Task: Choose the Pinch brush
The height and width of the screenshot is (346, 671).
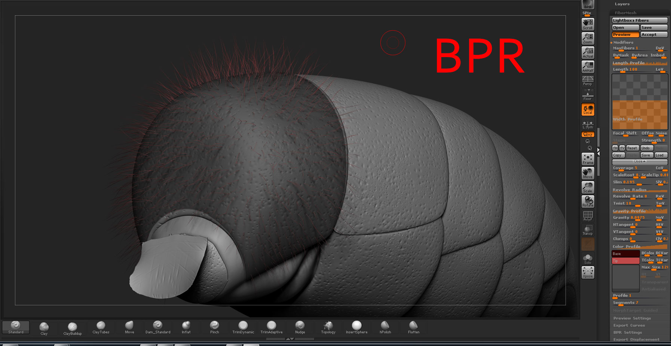Action: [x=215, y=327]
